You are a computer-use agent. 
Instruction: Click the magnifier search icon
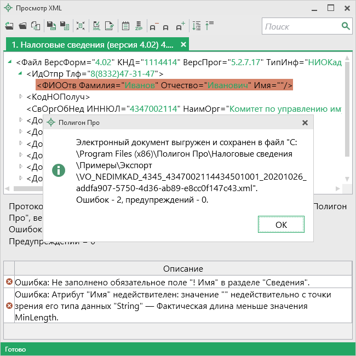click(346, 26)
